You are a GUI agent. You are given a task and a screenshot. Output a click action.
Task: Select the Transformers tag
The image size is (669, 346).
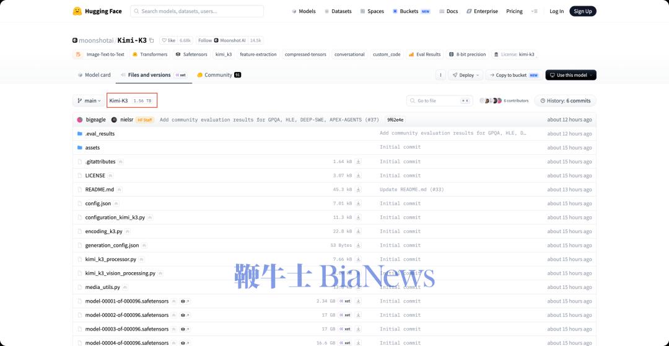(150, 54)
